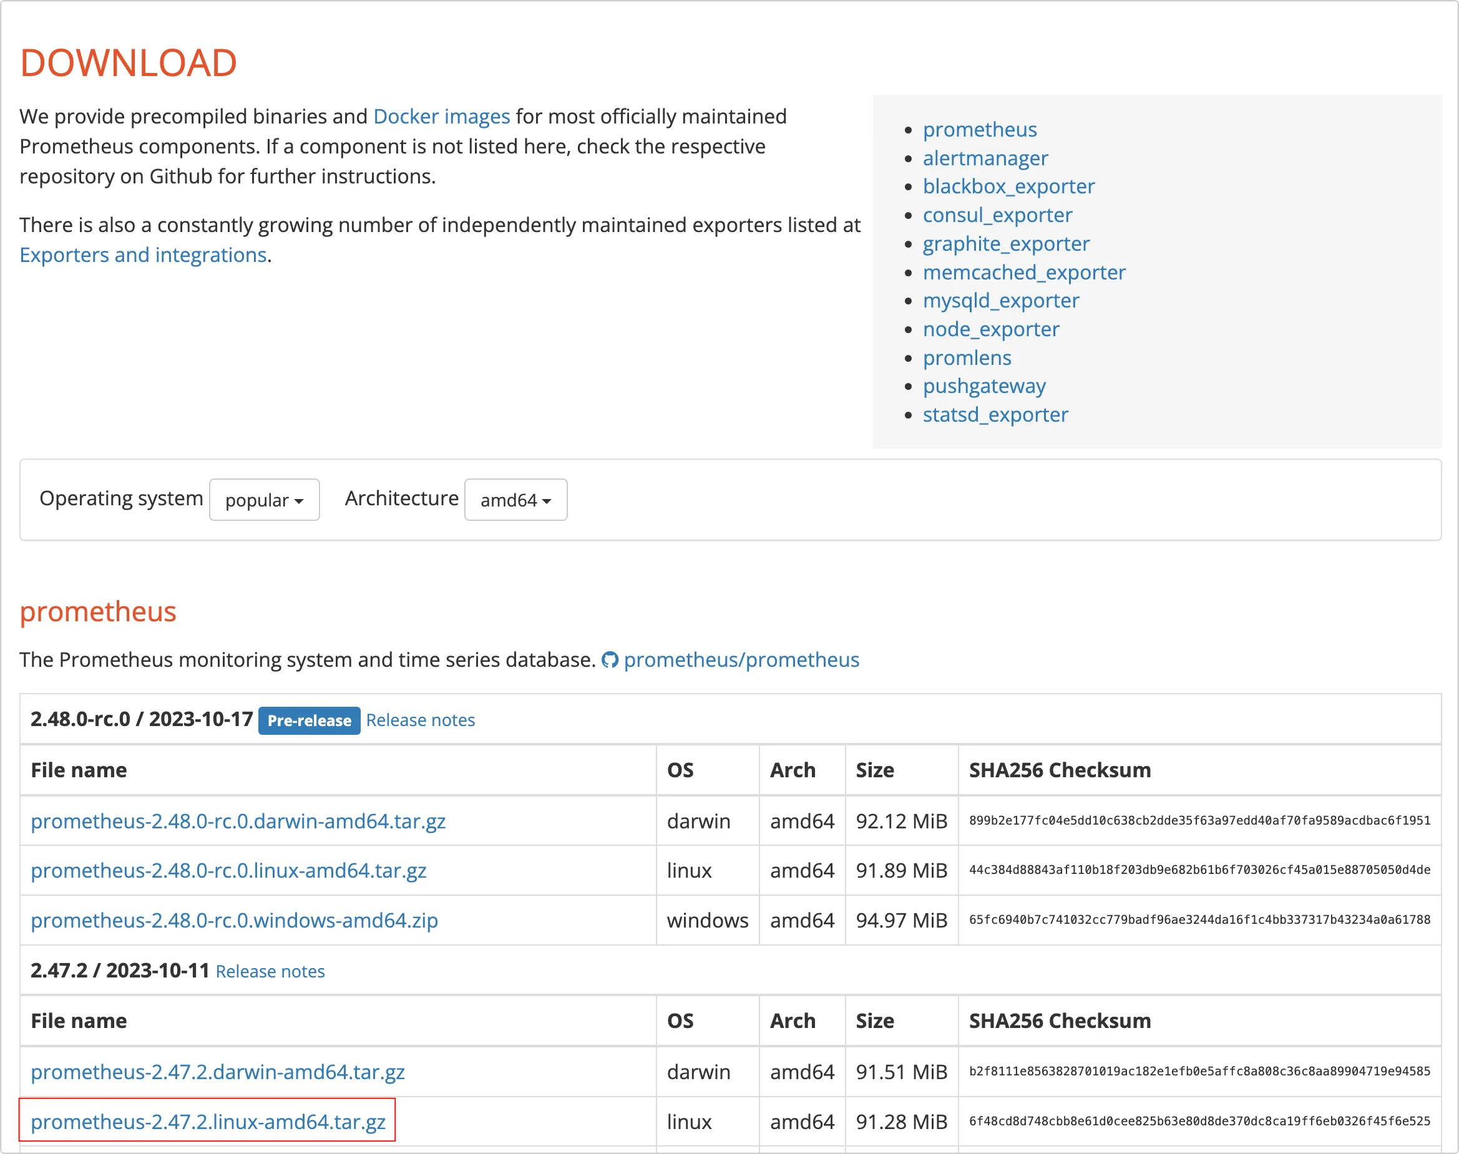Download prometheus-2.48.0-rc.0.windows-amd64.zip
The height and width of the screenshot is (1154, 1459).
(x=234, y=920)
